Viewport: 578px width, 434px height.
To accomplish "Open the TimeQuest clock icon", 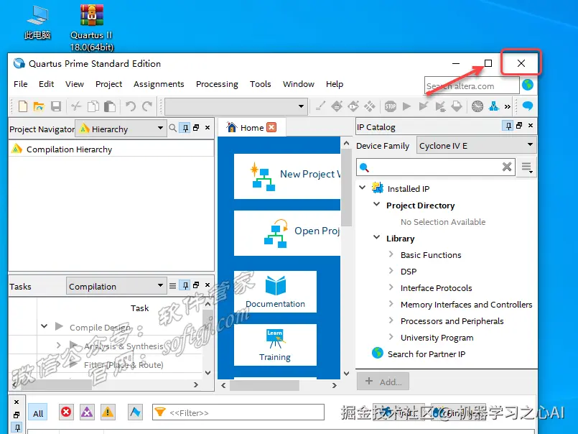I will (x=477, y=106).
